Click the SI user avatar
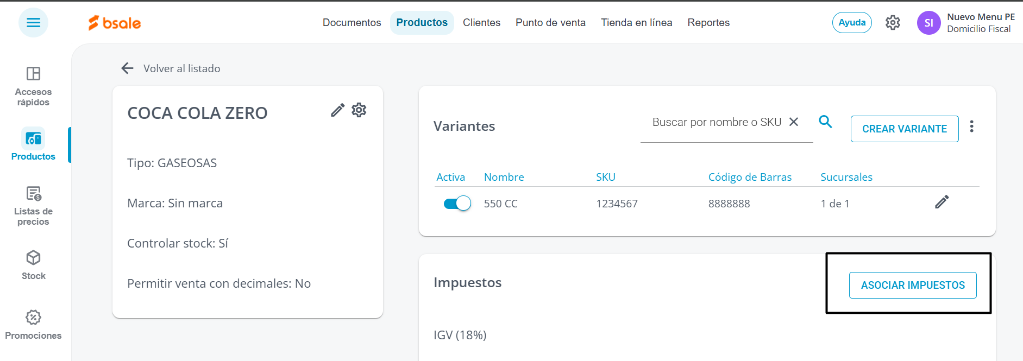This screenshot has width=1023, height=361. [x=928, y=23]
